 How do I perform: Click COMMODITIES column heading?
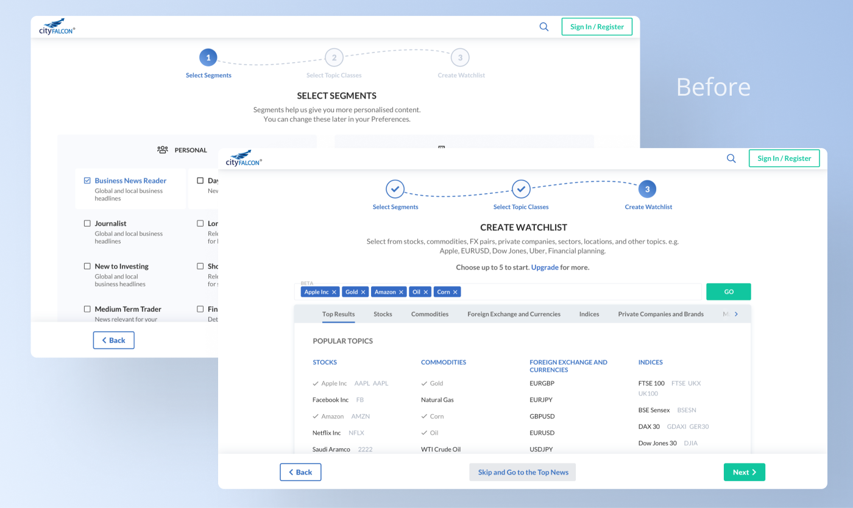tap(444, 362)
